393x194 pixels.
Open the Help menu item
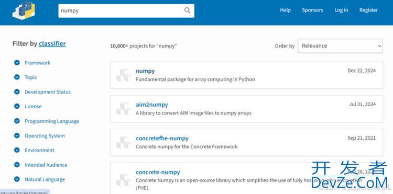(x=285, y=10)
